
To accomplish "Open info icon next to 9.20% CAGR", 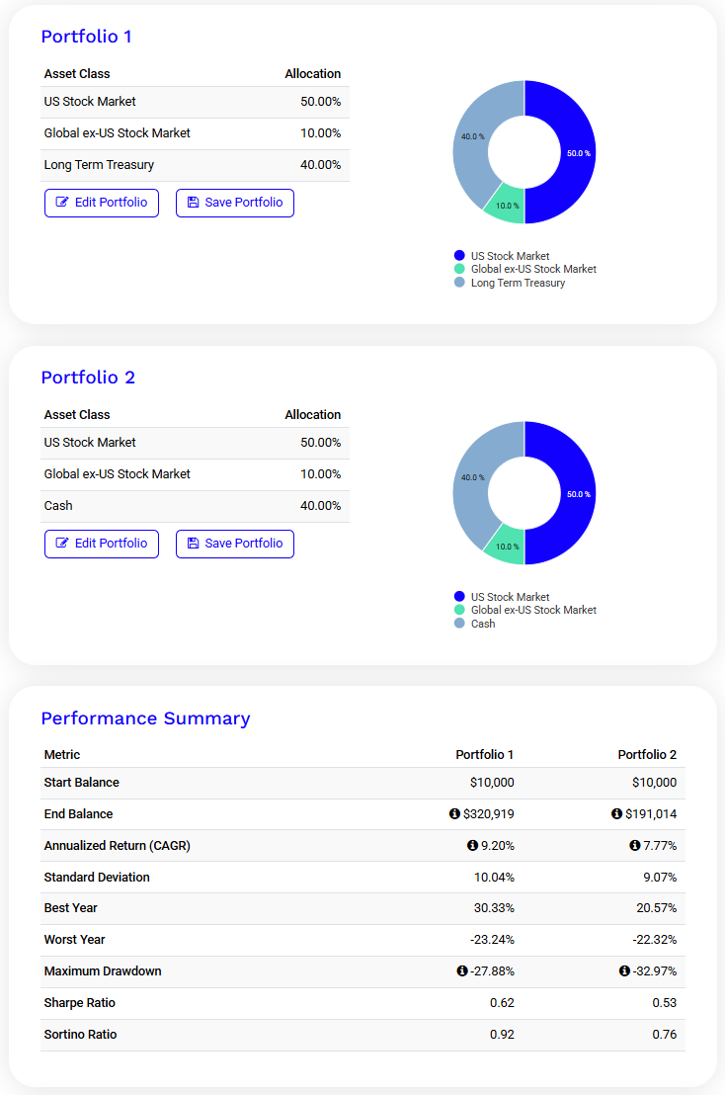I will [472, 846].
